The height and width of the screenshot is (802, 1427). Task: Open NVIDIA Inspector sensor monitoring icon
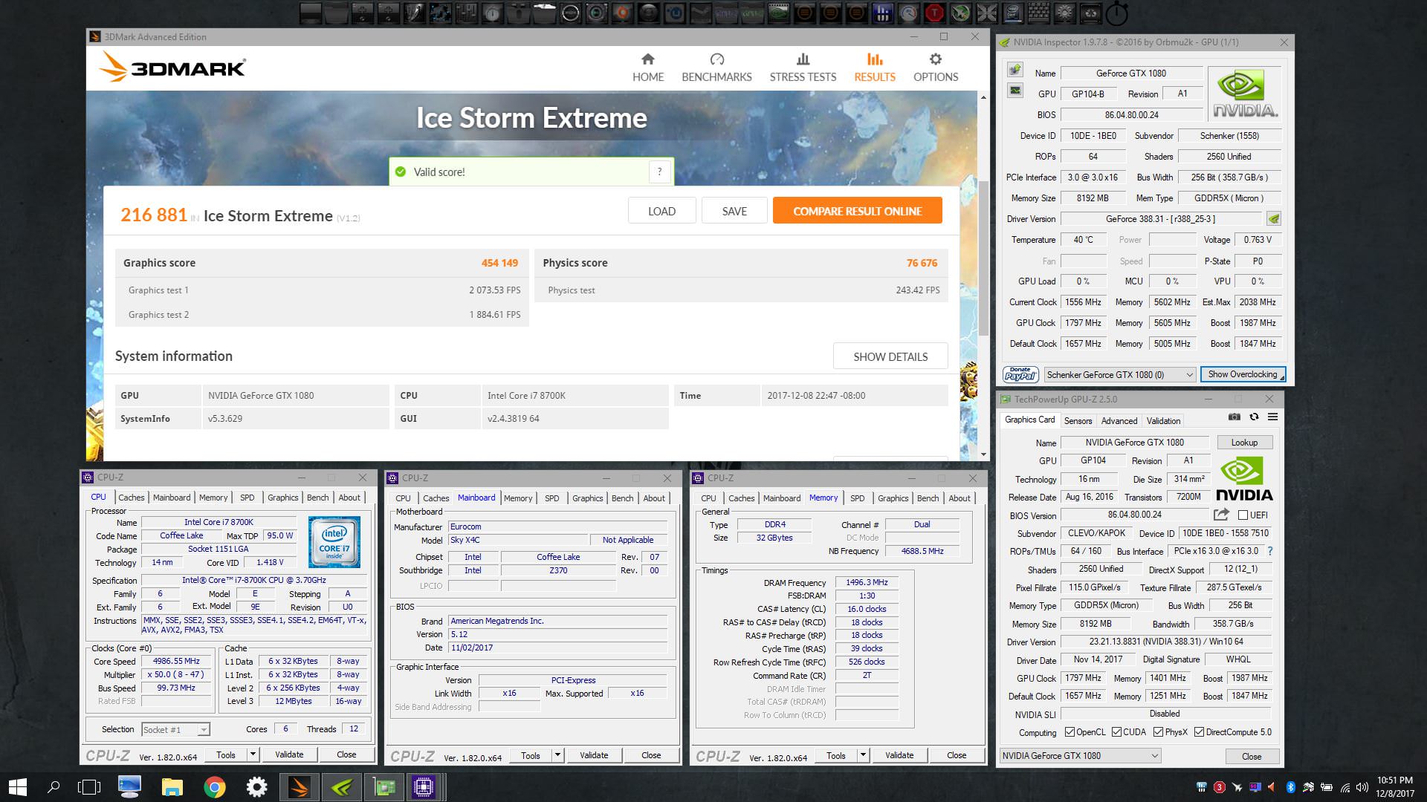pyautogui.click(x=1015, y=91)
